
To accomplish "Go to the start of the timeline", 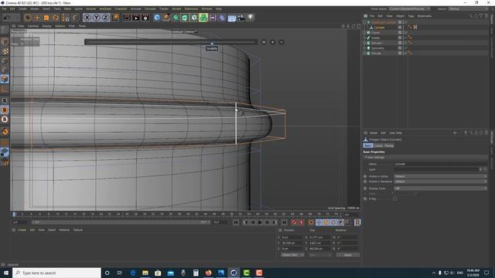I will [236, 222].
